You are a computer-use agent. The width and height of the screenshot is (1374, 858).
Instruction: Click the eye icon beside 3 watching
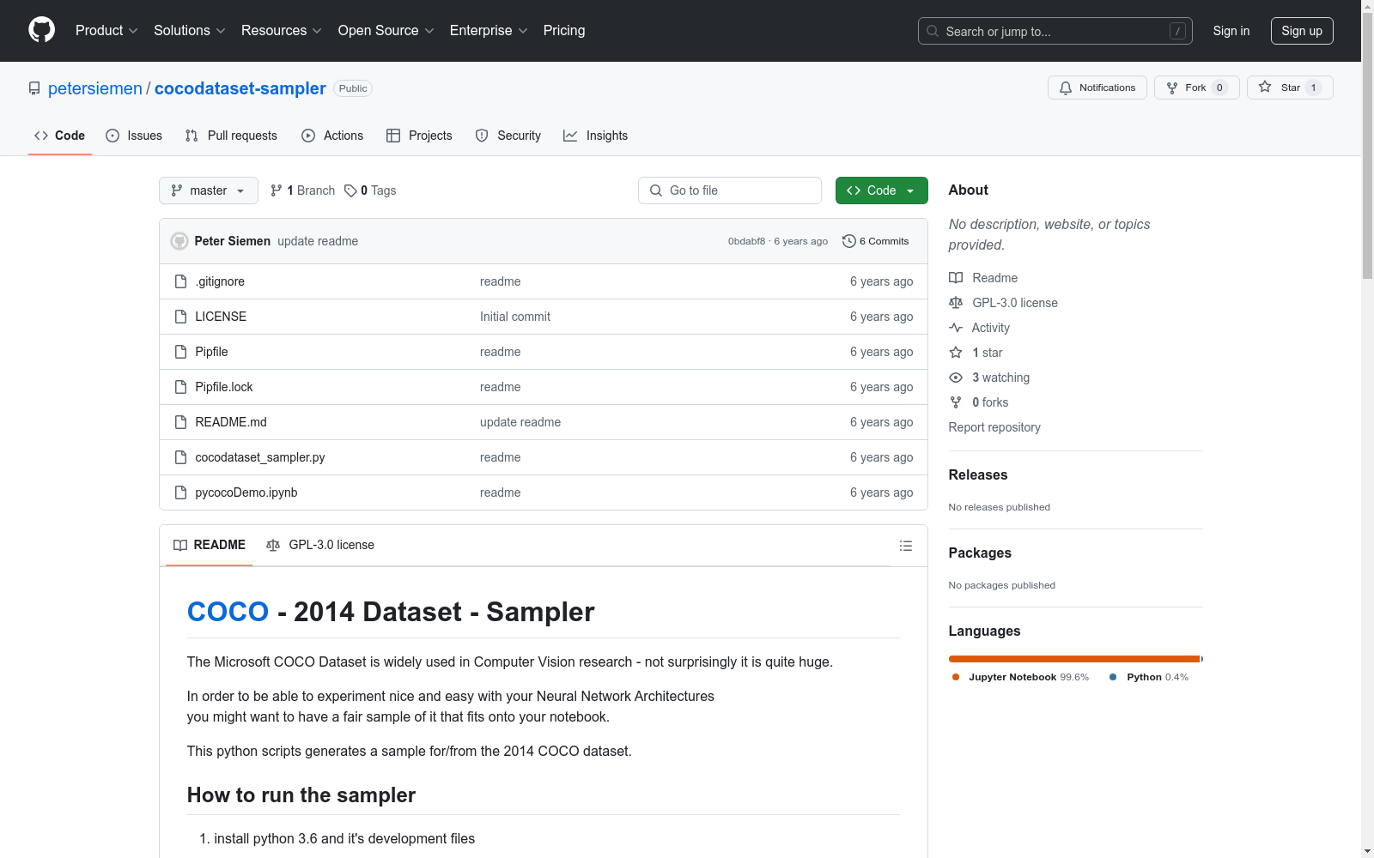click(956, 378)
